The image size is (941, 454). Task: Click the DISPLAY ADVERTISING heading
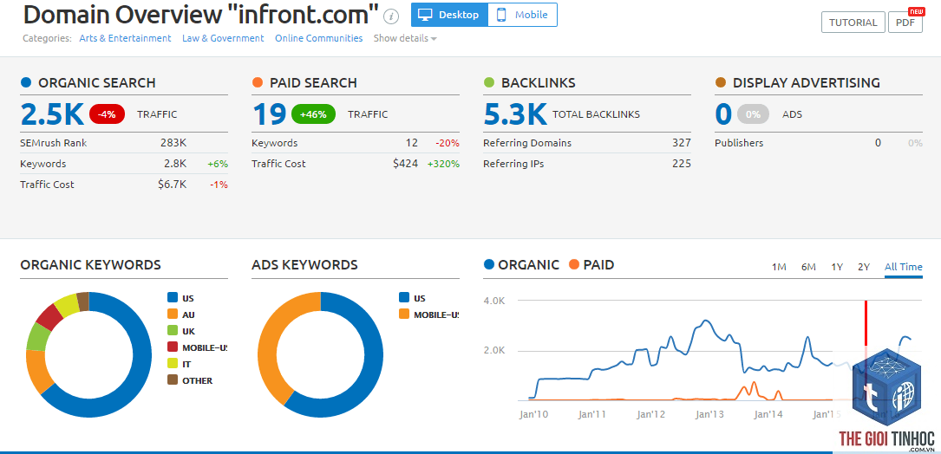(806, 83)
